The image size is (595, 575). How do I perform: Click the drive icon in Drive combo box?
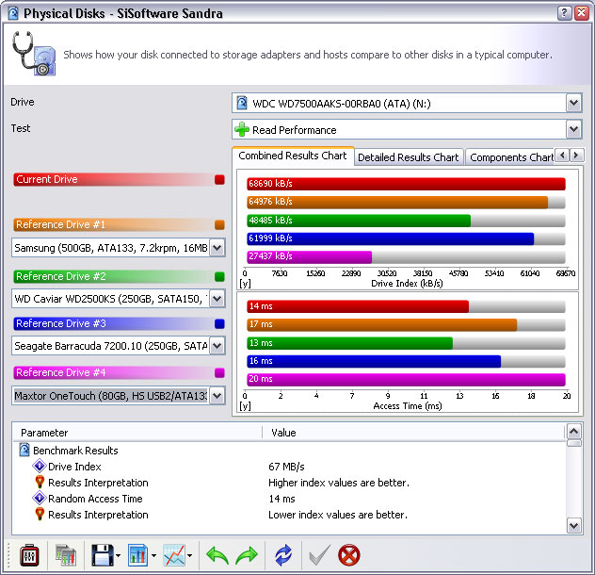pos(242,104)
